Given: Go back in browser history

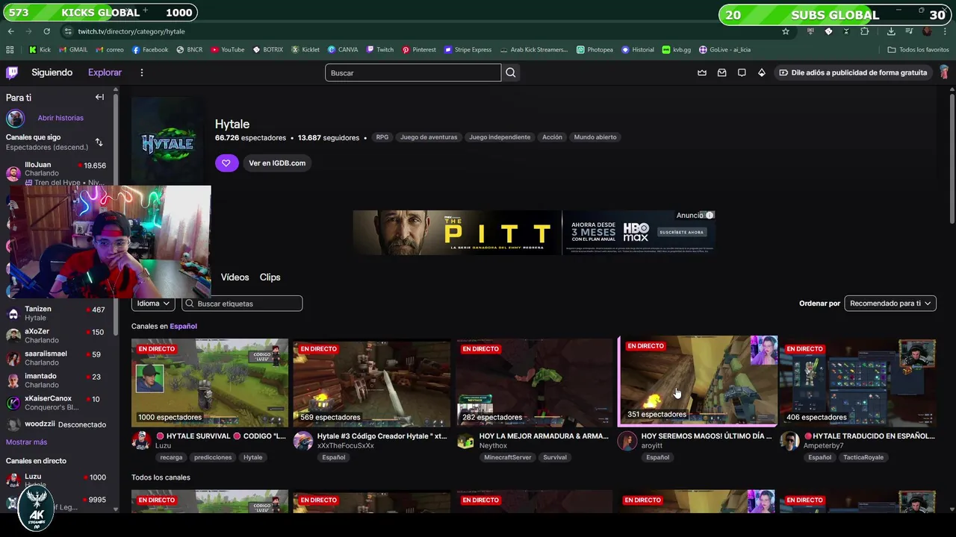Looking at the screenshot, I should tap(10, 31).
